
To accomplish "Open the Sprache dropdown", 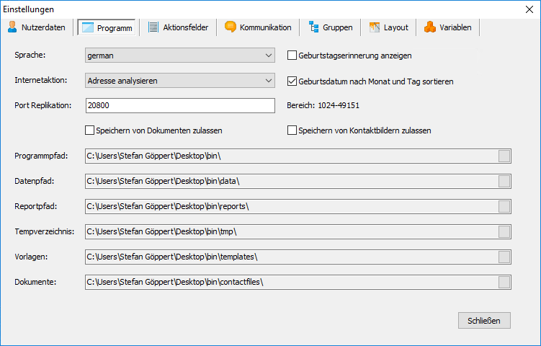I will (x=180, y=56).
